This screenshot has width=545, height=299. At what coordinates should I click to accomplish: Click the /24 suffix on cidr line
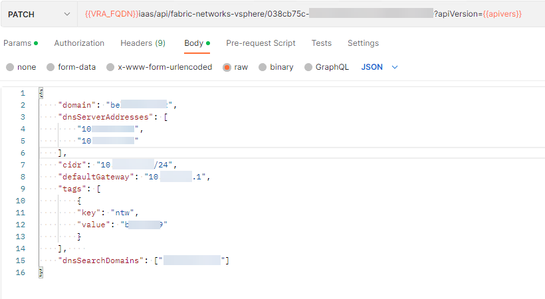click(161, 165)
